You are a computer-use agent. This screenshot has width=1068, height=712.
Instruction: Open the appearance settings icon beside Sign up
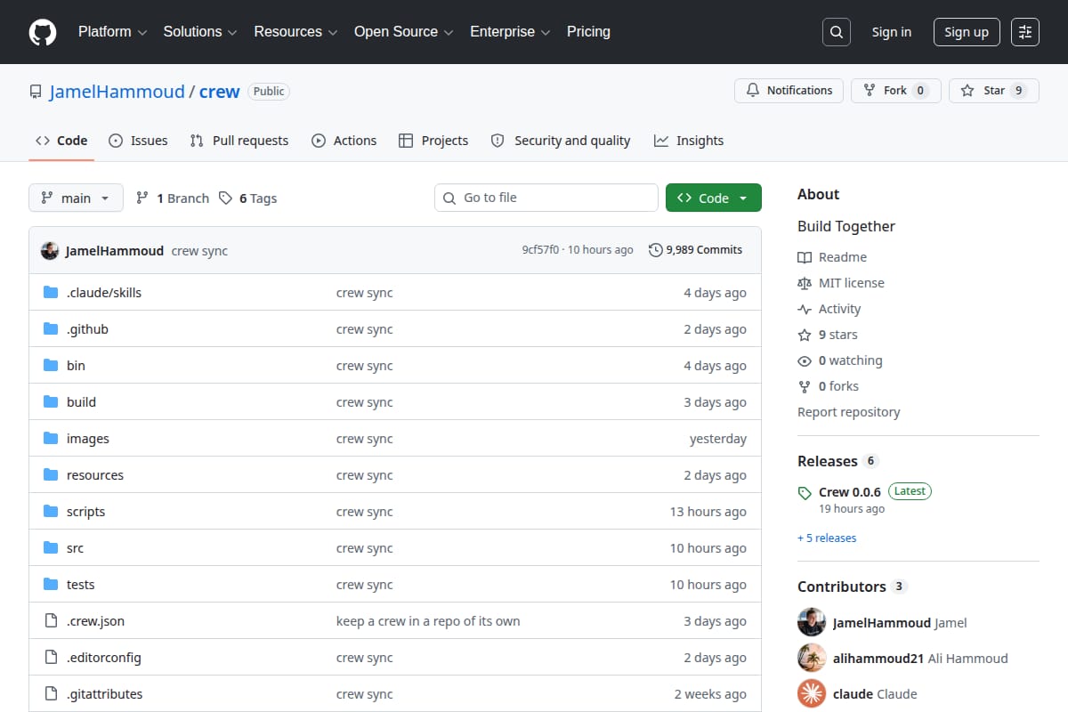pyautogui.click(x=1025, y=32)
